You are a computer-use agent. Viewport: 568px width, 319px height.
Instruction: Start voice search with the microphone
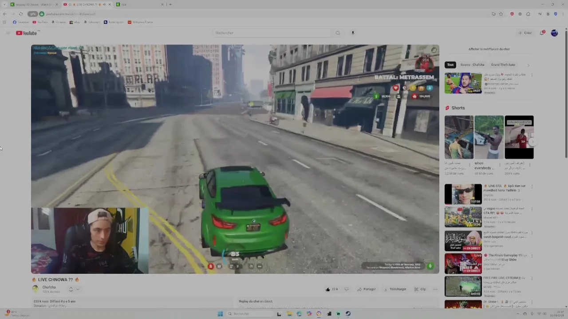(x=353, y=33)
